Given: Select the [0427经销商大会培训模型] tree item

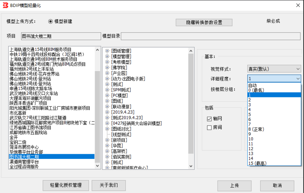Looking at the screenshot, I should pos(136,123).
